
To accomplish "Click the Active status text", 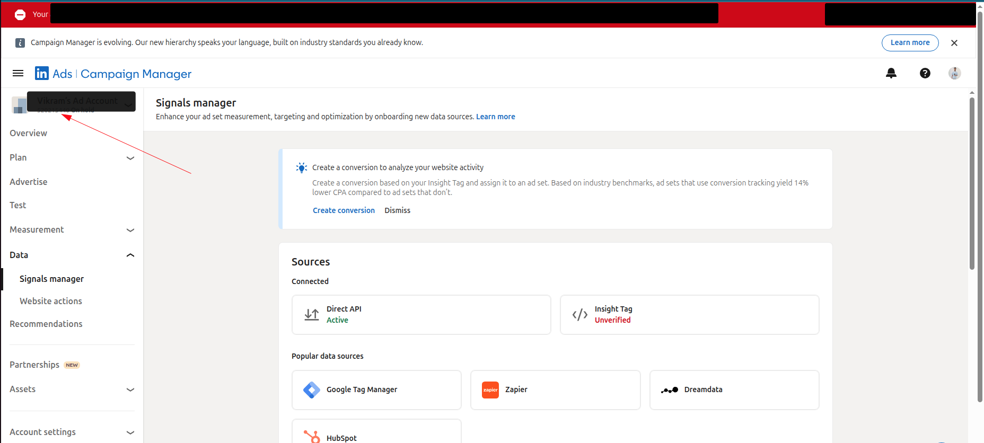I will coord(337,320).
